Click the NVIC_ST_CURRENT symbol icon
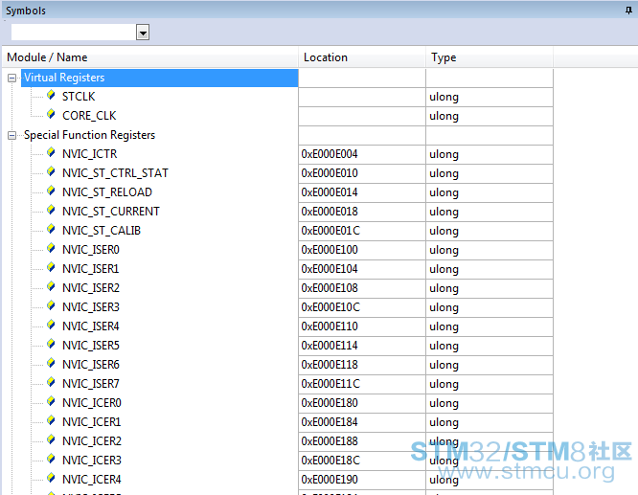The width and height of the screenshot is (638, 495). point(51,210)
